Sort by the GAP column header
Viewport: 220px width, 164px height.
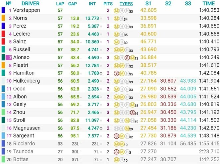click(73, 4)
